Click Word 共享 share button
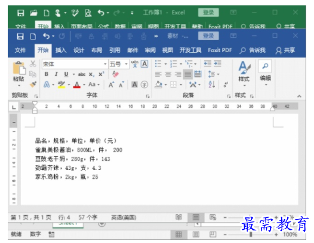This screenshot has width=314, height=243. tap(285, 50)
